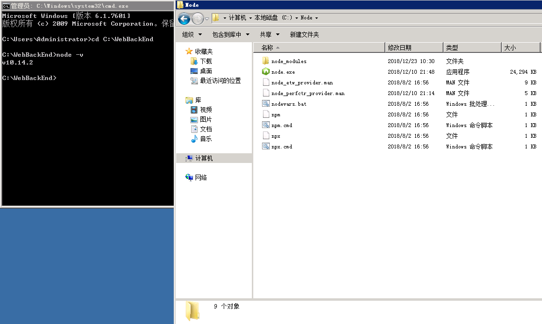
Task: Open the 图片 library
Action: (206, 119)
